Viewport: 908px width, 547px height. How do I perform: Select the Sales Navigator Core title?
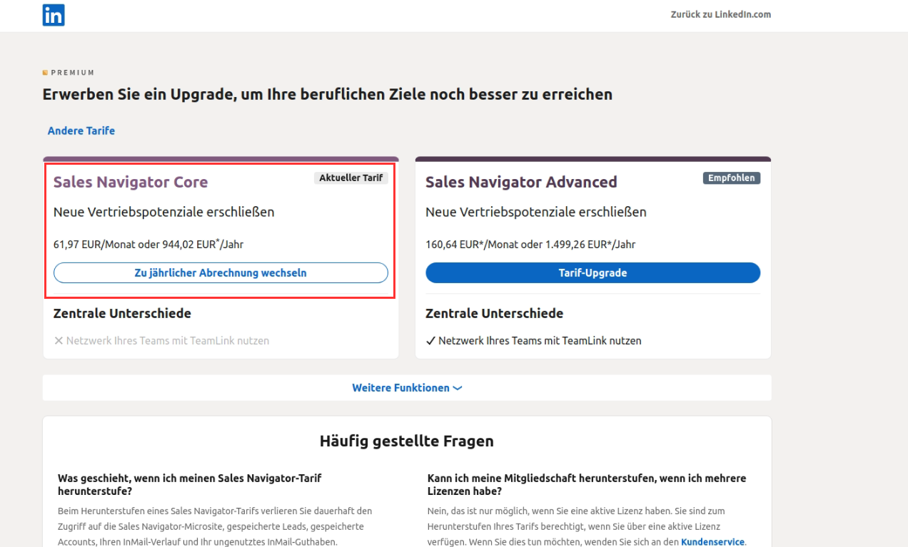click(x=131, y=182)
